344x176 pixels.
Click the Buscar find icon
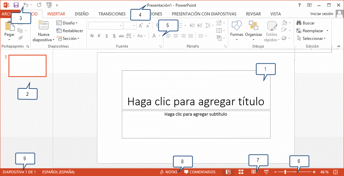pos(305,23)
